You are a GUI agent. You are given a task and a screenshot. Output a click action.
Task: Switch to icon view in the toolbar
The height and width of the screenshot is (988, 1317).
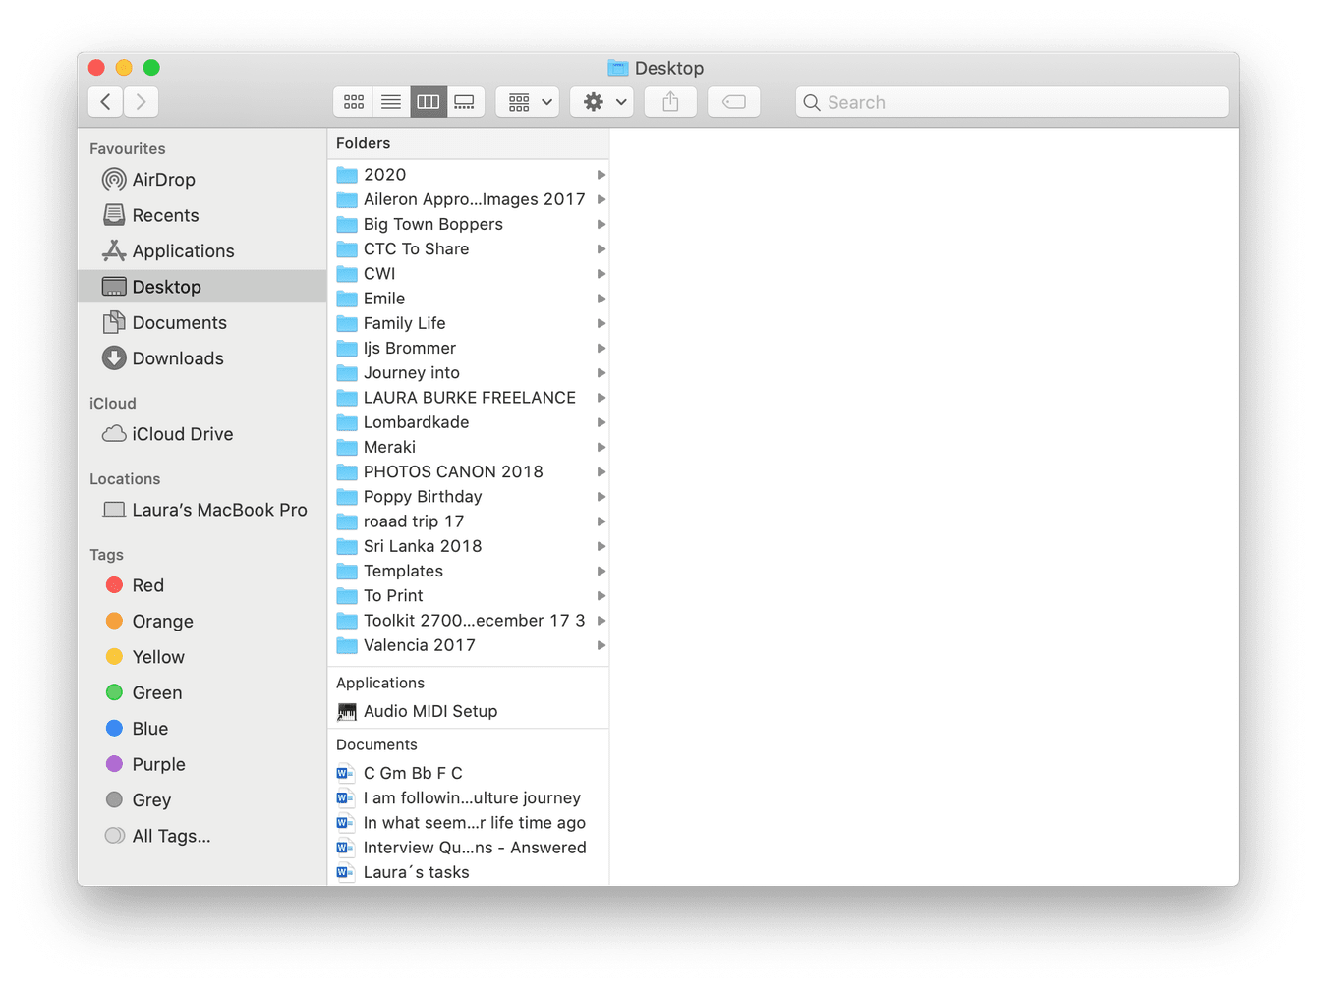354,101
